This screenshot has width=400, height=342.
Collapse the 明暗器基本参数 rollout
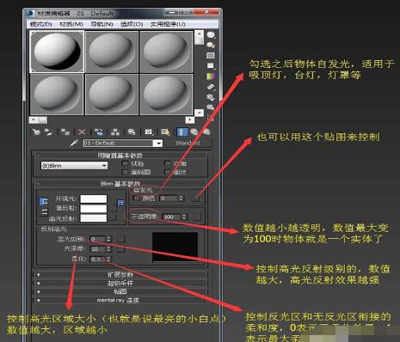[x=120, y=156]
